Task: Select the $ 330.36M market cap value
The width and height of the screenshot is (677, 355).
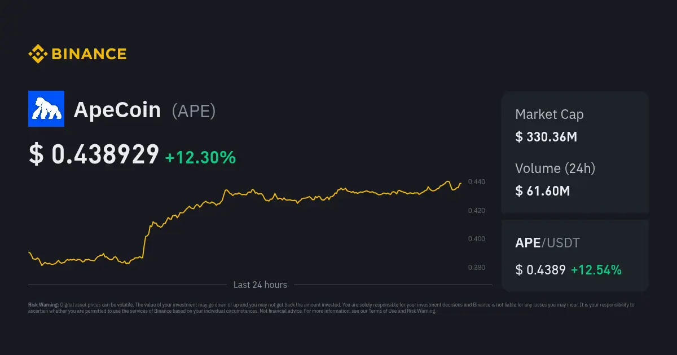Action: [x=546, y=136]
